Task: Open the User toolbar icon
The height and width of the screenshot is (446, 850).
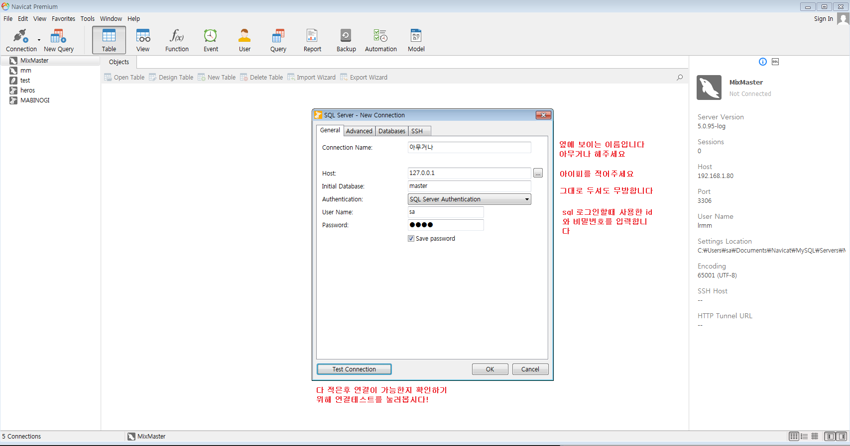Action: click(x=244, y=40)
